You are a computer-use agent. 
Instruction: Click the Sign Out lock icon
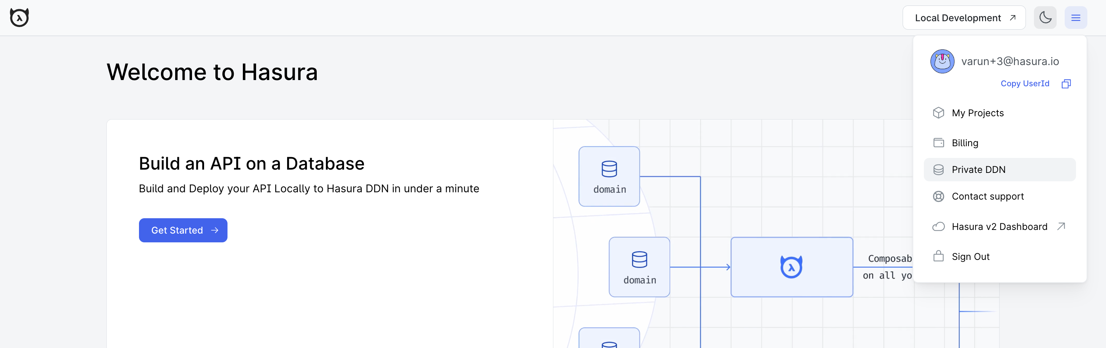pyautogui.click(x=938, y=256)
